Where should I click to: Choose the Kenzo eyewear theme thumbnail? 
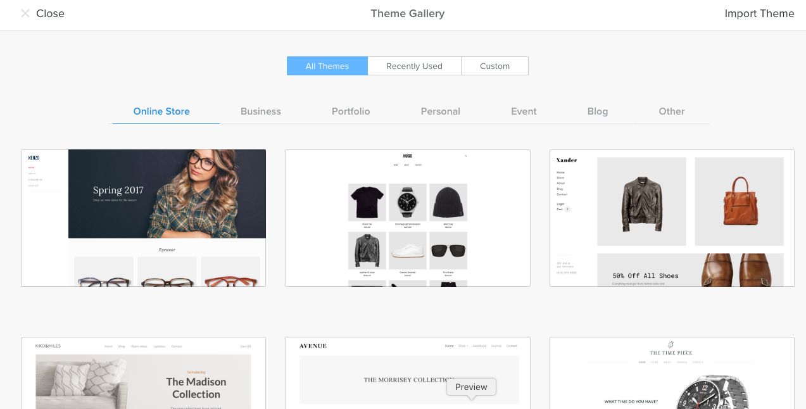[x=144, y=218]
